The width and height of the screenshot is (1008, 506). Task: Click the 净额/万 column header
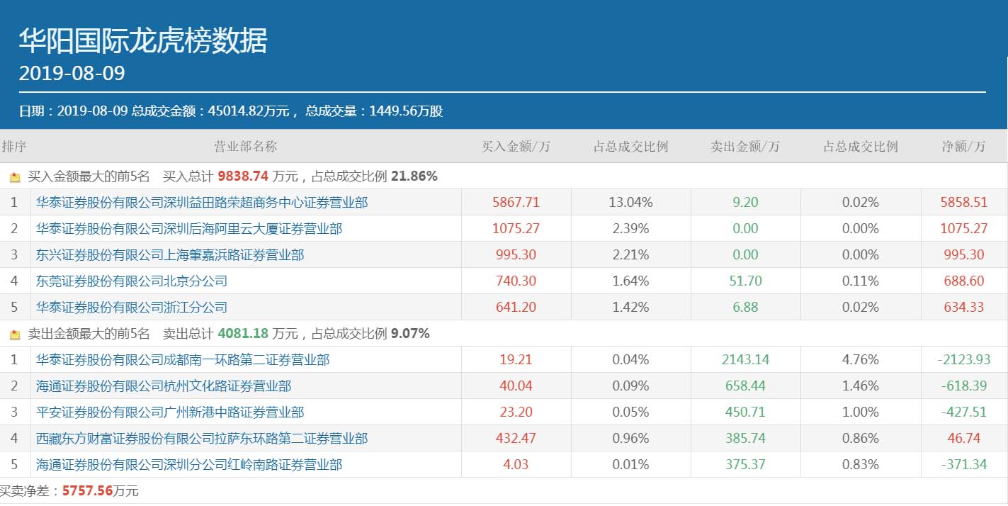click(963, 147)
